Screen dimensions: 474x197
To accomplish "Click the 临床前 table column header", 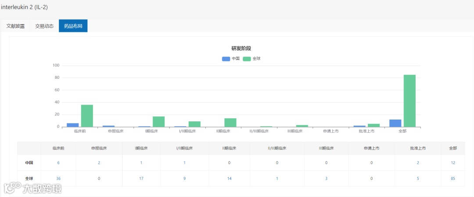I will [x=58, y=148].
